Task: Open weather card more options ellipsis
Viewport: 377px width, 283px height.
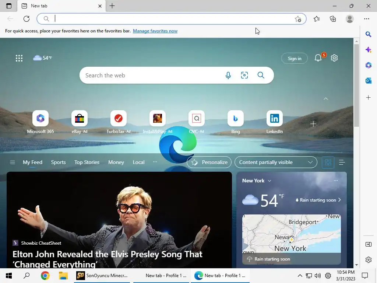Action: [336, 181]
